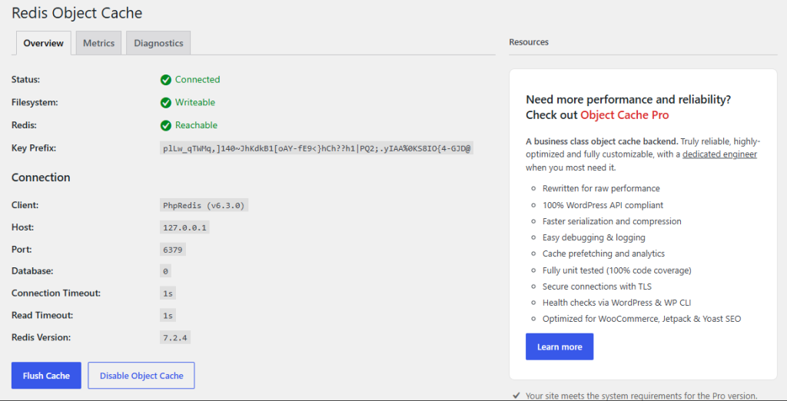Screen dimensions: 787x401
Task: Open the Metrics tab
Action: 99,43
